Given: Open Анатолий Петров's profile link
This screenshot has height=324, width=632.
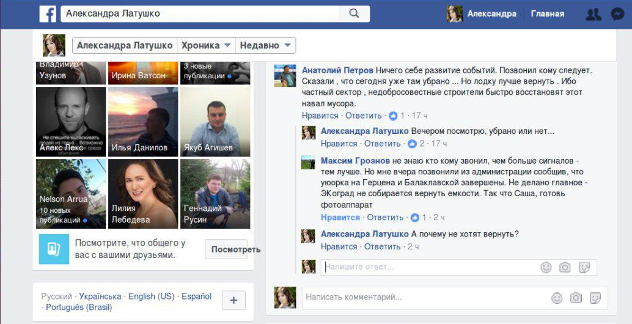Looking at the screenshot, I should point(337,70).
